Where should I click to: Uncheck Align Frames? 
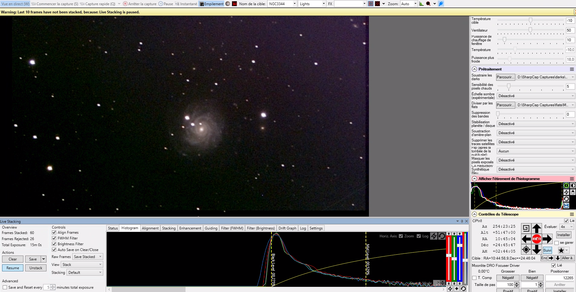[x=54, y=233]
